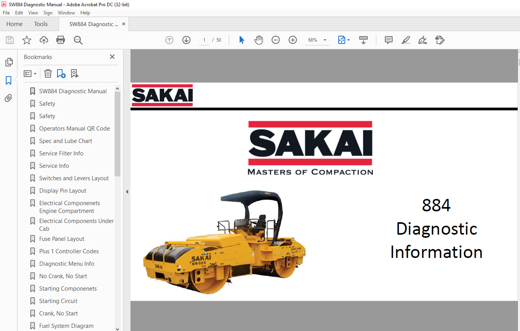This screenshot has width=520, height=331.
Task: Click the page number input field
Action: point(204,40)
